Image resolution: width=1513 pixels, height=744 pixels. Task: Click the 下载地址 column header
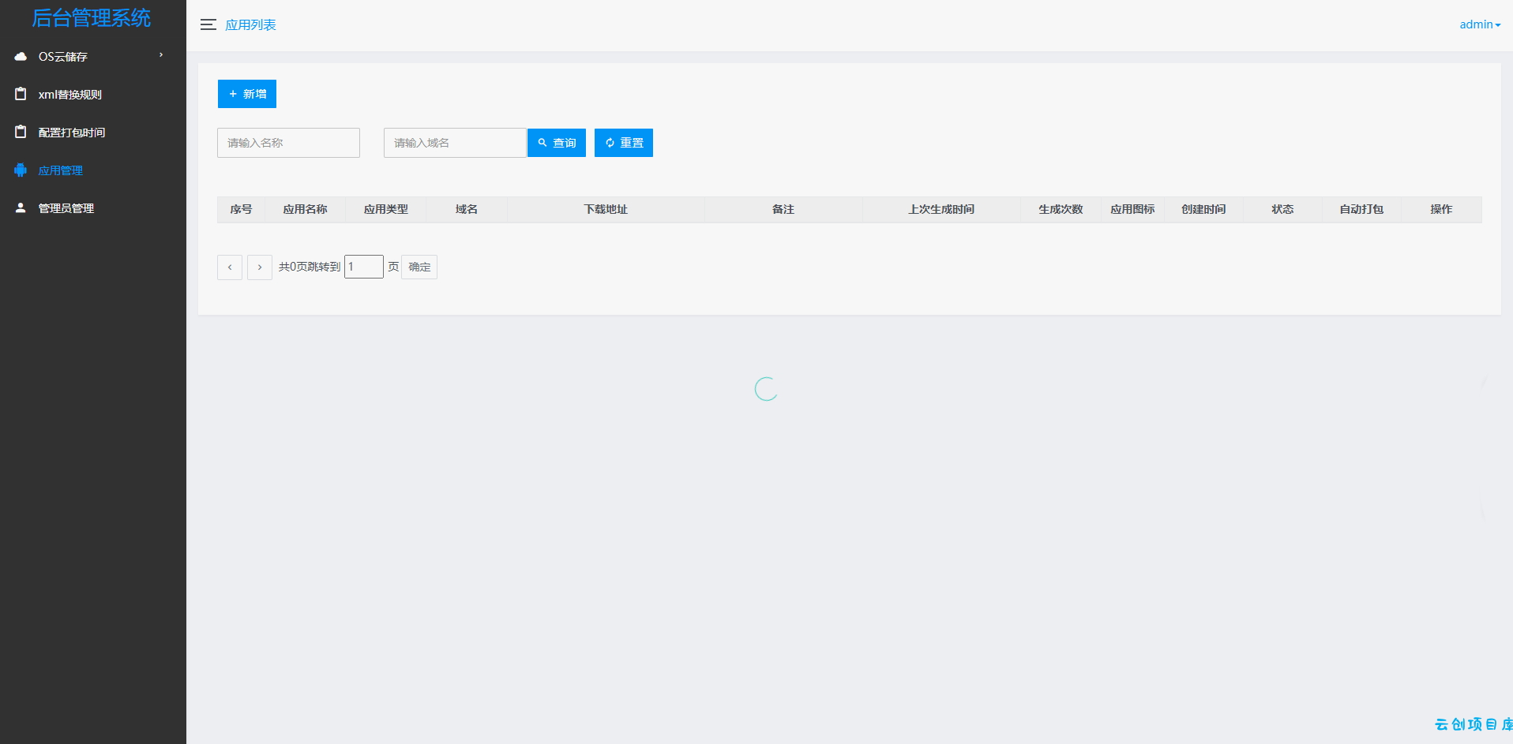pyautogui.click(x=606, y=209)
